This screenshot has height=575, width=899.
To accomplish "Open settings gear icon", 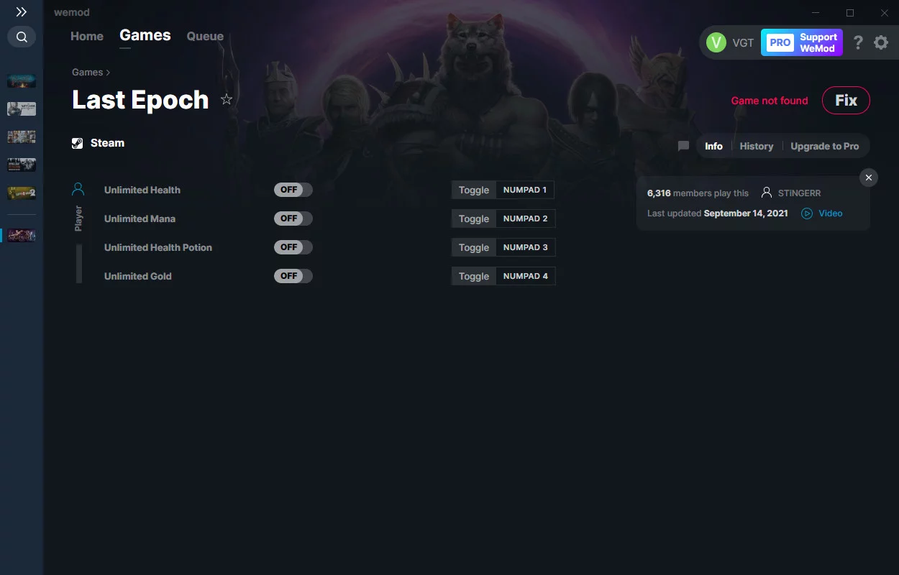I will [881, 42].
